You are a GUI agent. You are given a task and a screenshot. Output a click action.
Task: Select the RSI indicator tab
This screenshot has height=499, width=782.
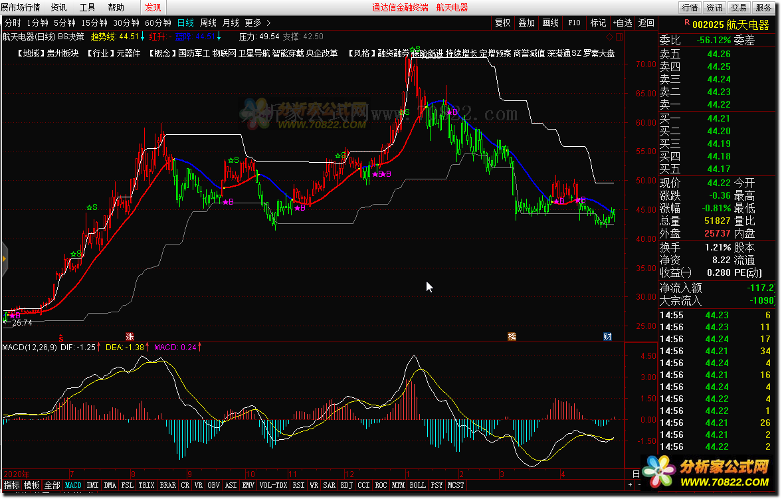pyautogui.click(x=299, y=485)
